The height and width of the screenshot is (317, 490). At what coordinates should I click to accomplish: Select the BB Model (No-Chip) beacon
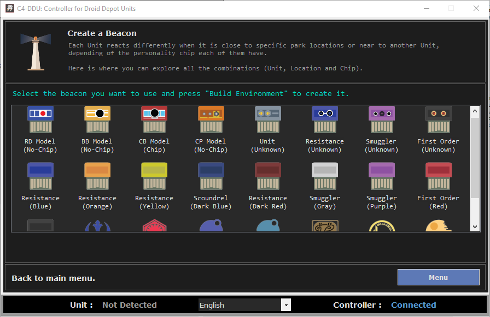[97, 130]
